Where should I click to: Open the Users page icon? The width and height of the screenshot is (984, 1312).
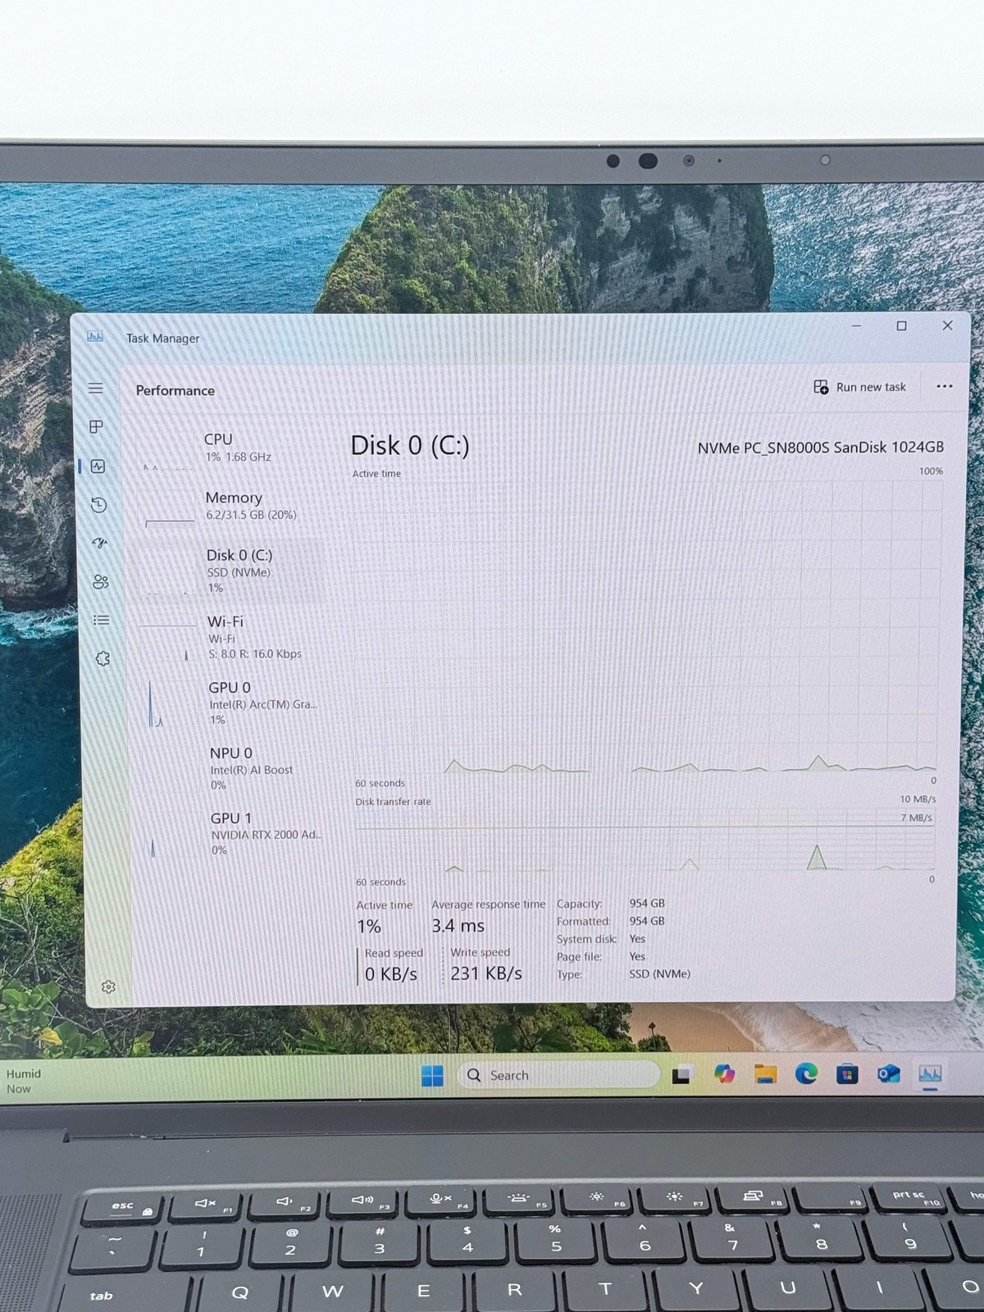click(101, 581)
